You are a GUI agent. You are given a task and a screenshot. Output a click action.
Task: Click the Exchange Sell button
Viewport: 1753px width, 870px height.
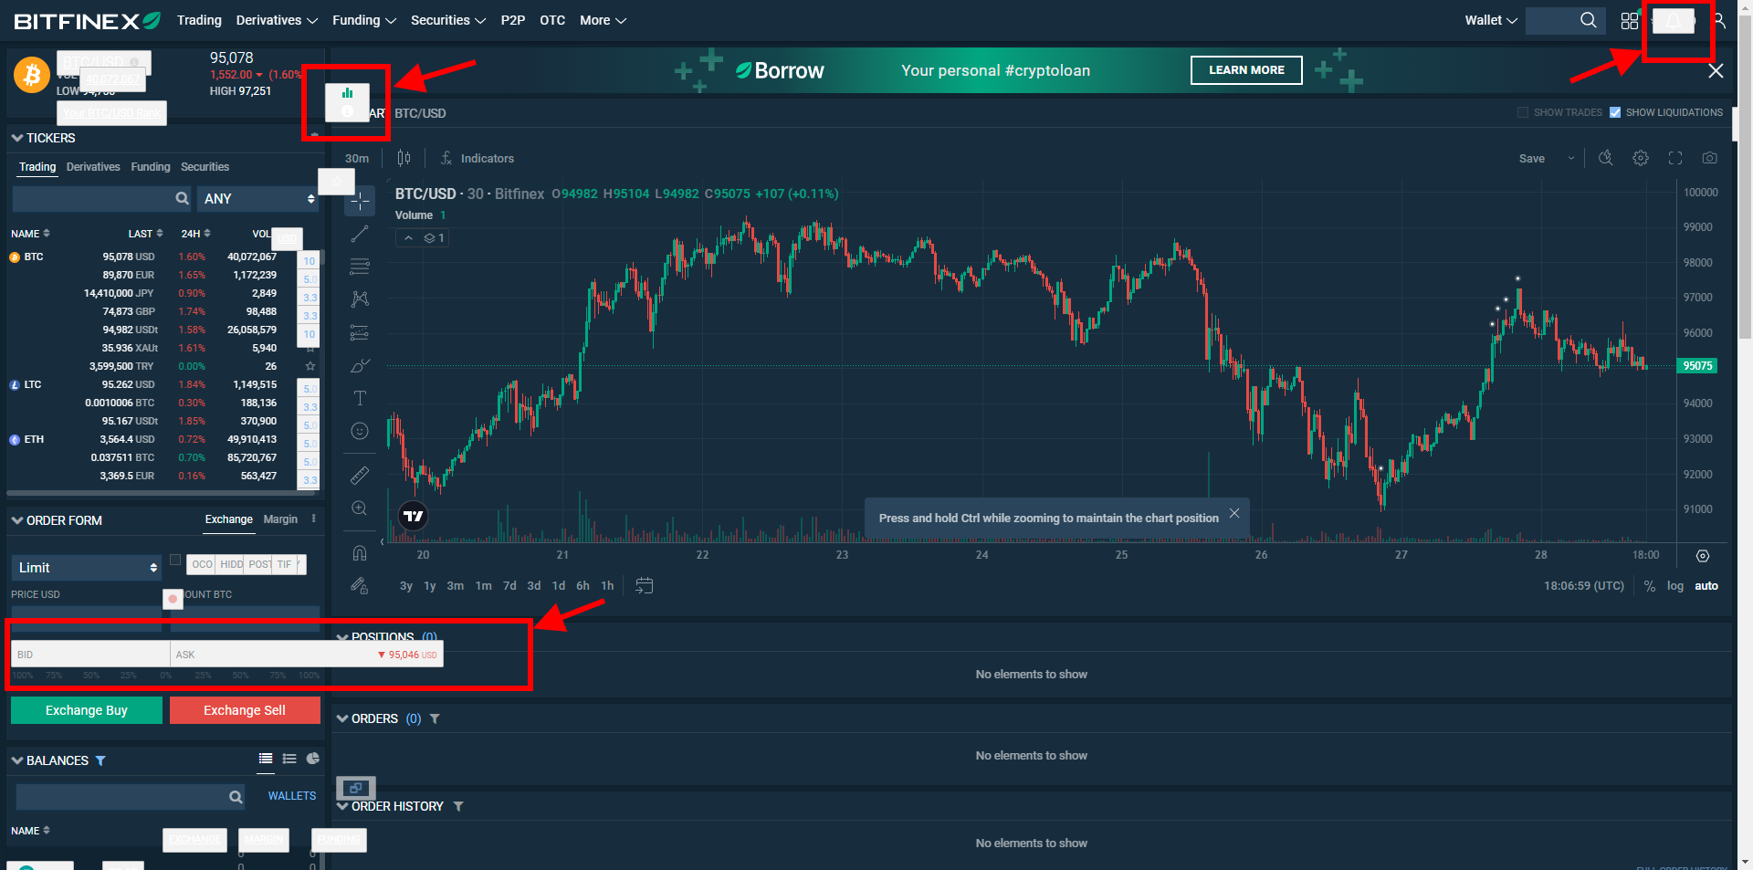[x=245, y=710]
